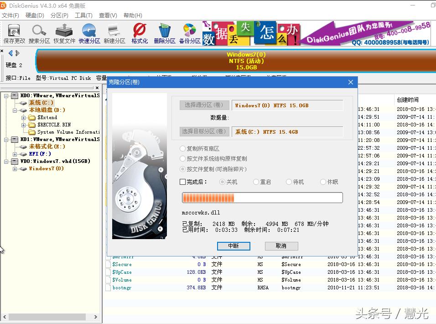This screenshot has height=324, width=436.
Task: Open the 硬盘(D) menu
Action: click(x=35, y=15)
